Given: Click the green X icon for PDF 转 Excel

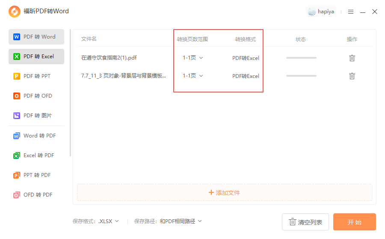Looking at the screenshot, I should pyautogui.click(x=16, y=57).
